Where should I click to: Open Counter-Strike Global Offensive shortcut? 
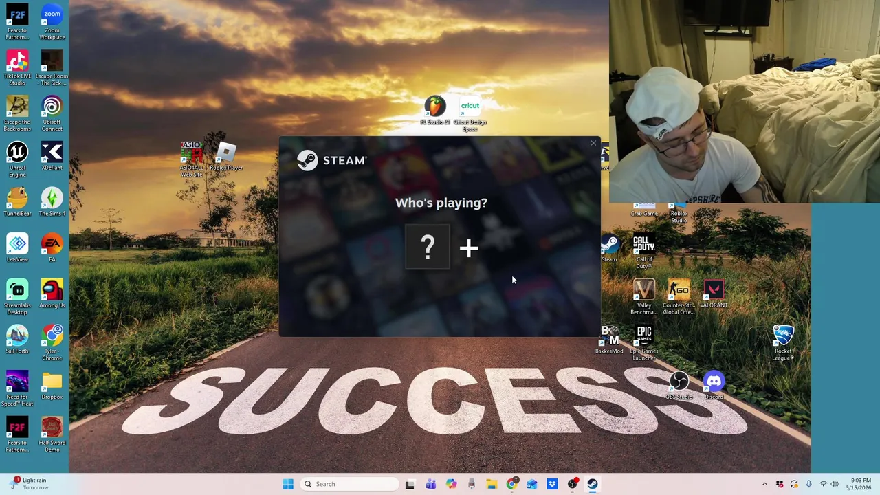click(x=679, y=297)
